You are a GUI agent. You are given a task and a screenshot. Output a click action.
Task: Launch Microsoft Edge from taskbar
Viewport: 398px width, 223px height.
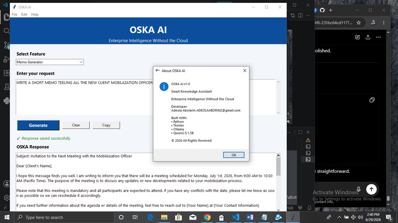pyautogui.click(x=150, y=217)
